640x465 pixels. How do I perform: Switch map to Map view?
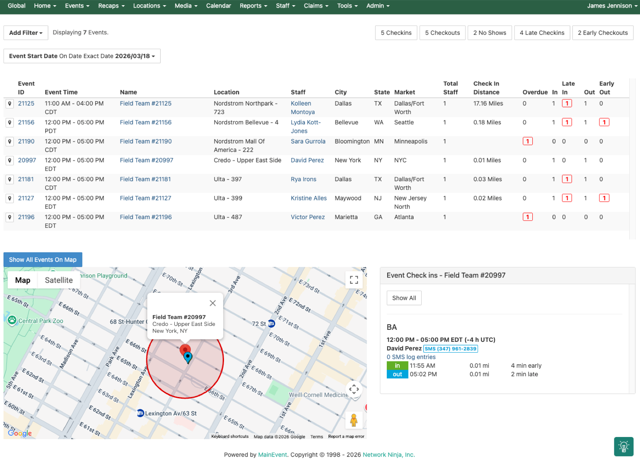tap(23, 280)
